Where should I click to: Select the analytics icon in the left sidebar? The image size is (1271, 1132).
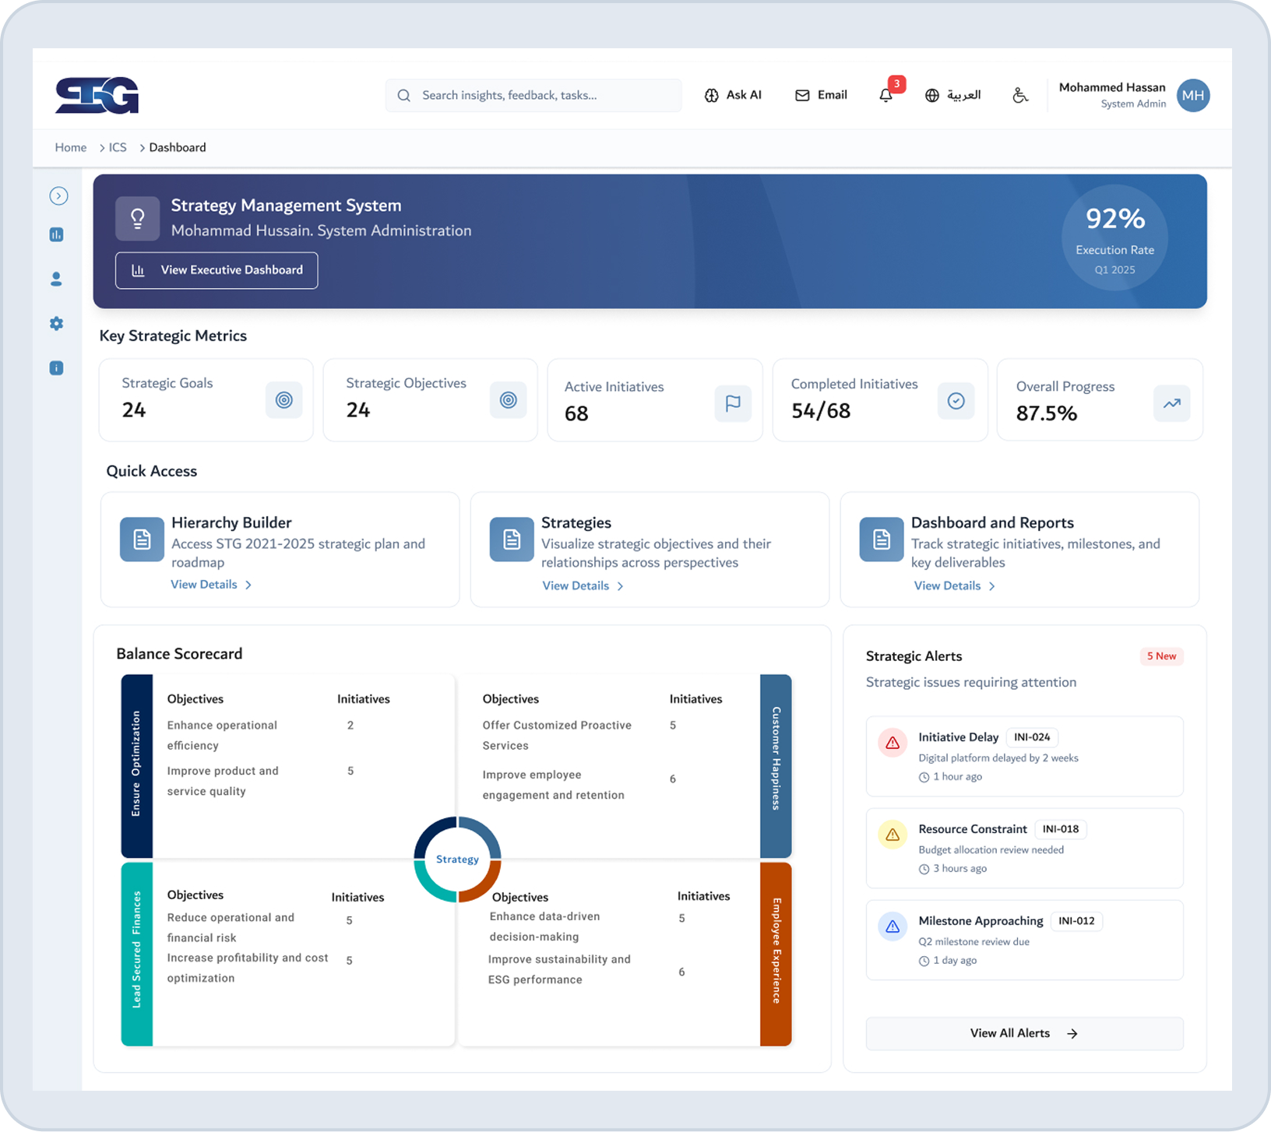[x=56, y=234]
